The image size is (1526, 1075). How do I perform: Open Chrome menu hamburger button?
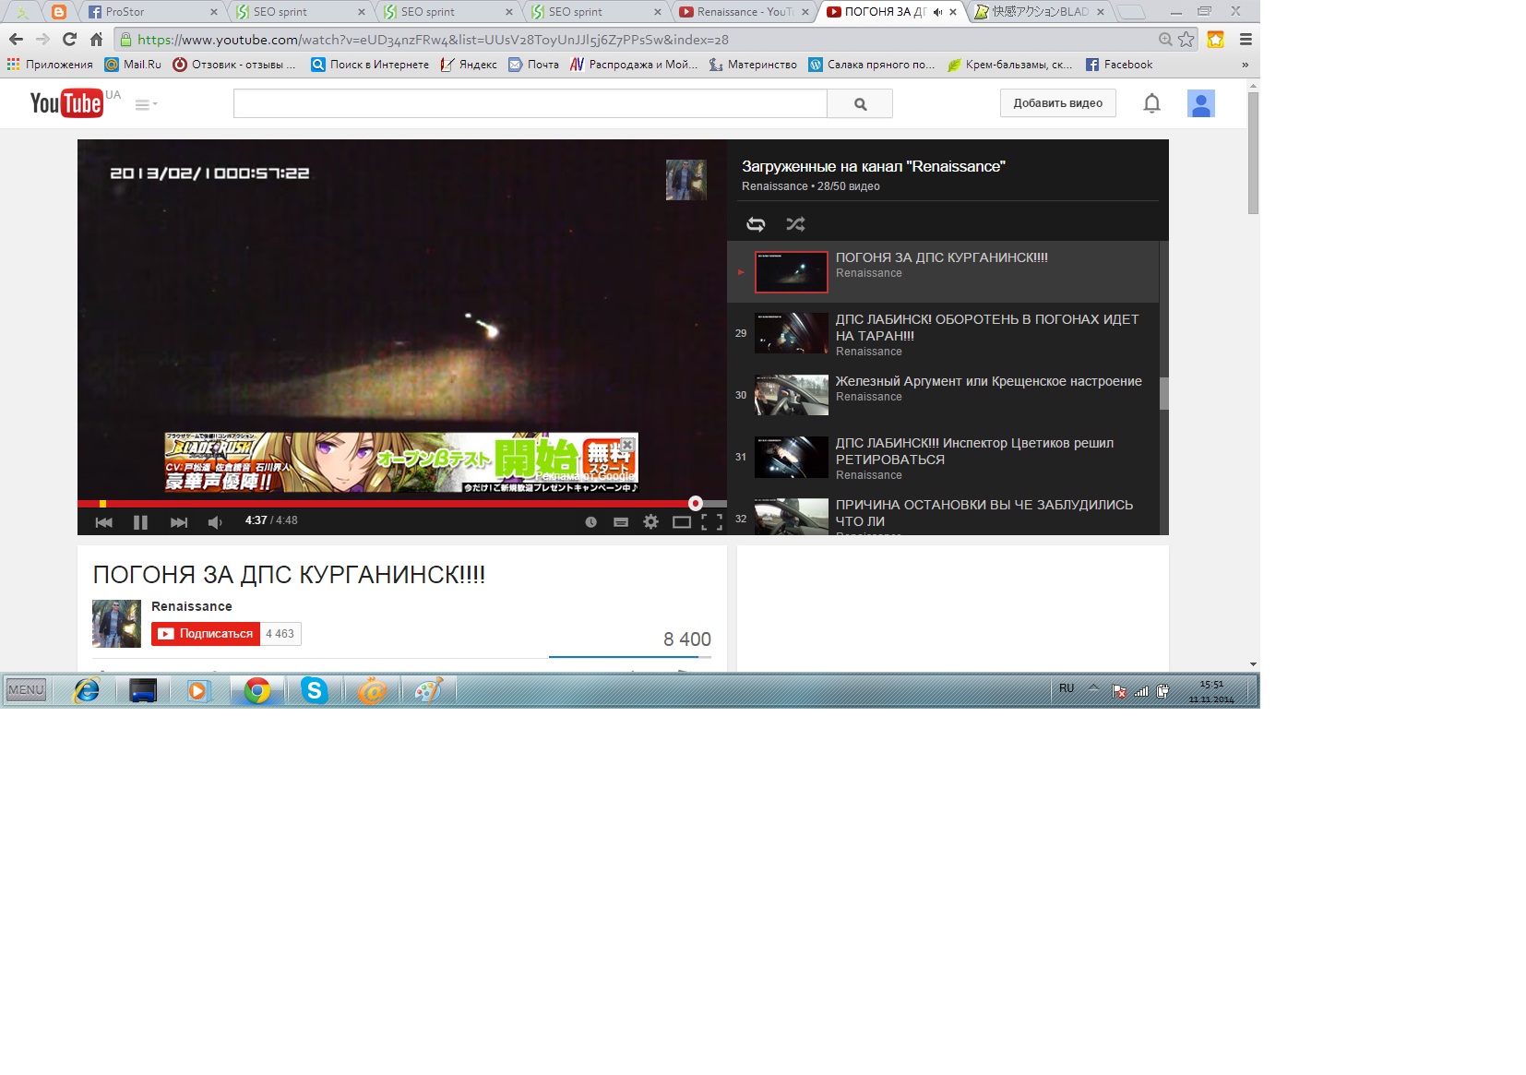pyautogui.click(x=1246, y=40)
